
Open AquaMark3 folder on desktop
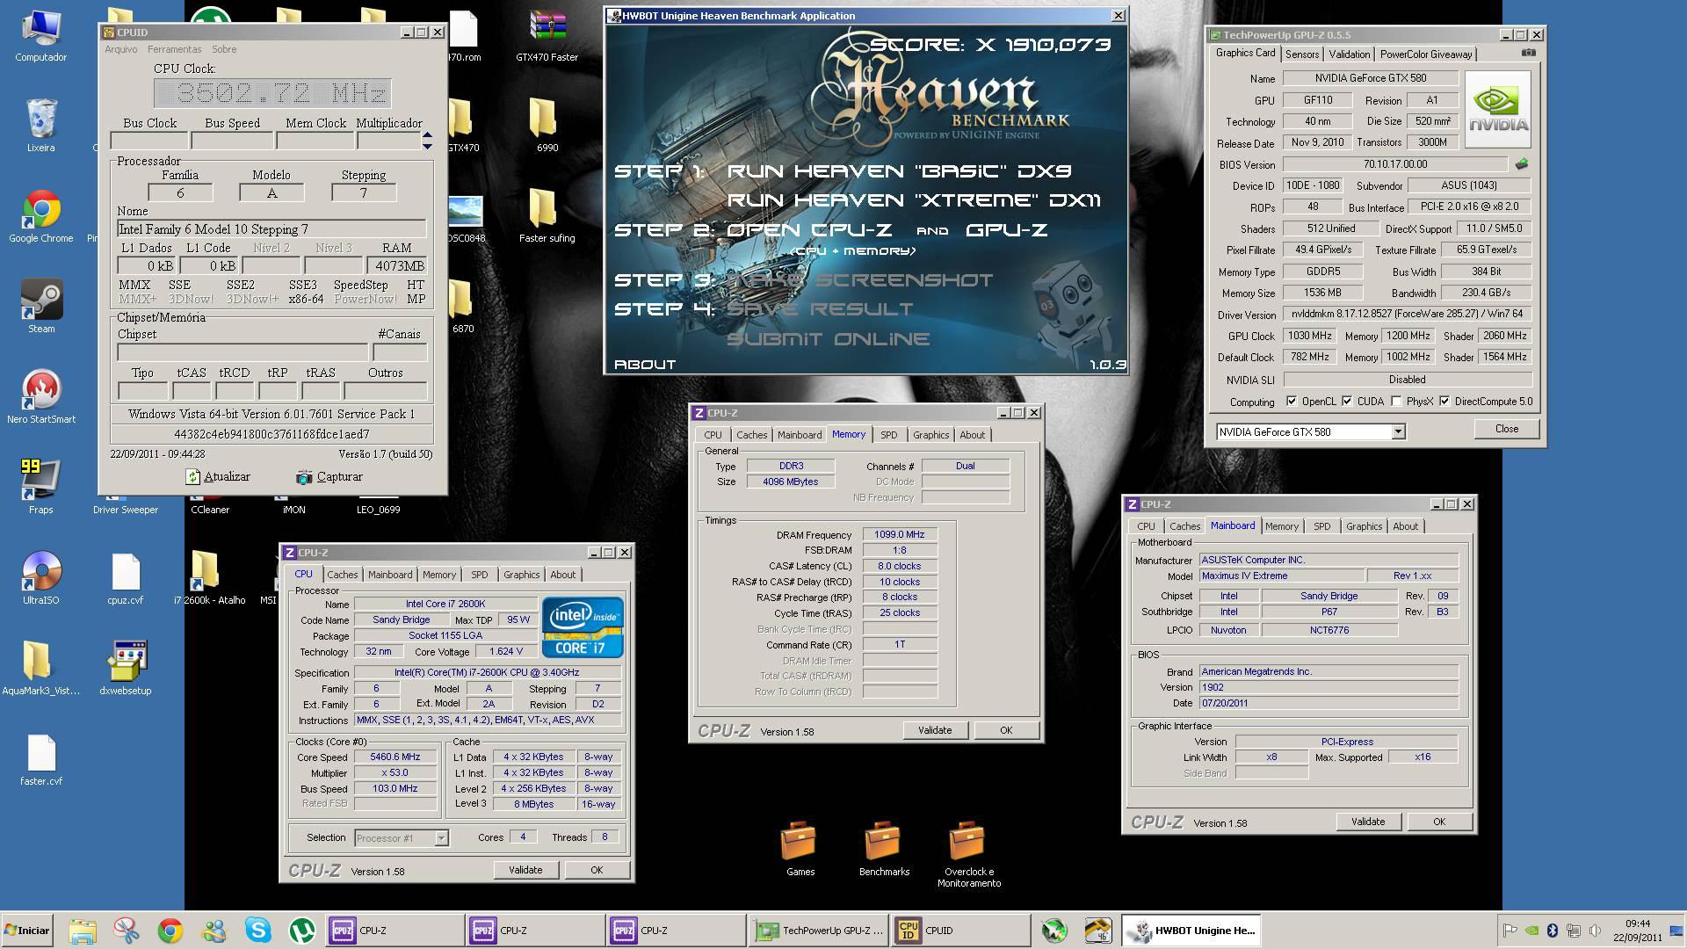pyautogui.click(x=40, y=669)
